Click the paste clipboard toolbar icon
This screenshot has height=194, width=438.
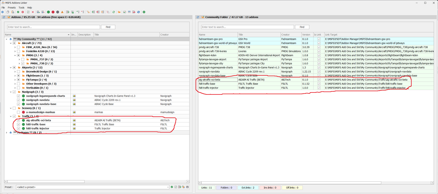point(13,12)
